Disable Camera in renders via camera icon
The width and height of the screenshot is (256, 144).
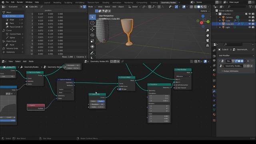tap(253, 17)
